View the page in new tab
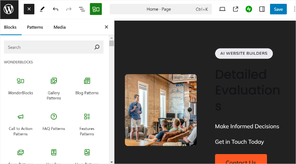The height and width of the screenshot is (164, 296). pyautogui.click(x=235, y=9)
